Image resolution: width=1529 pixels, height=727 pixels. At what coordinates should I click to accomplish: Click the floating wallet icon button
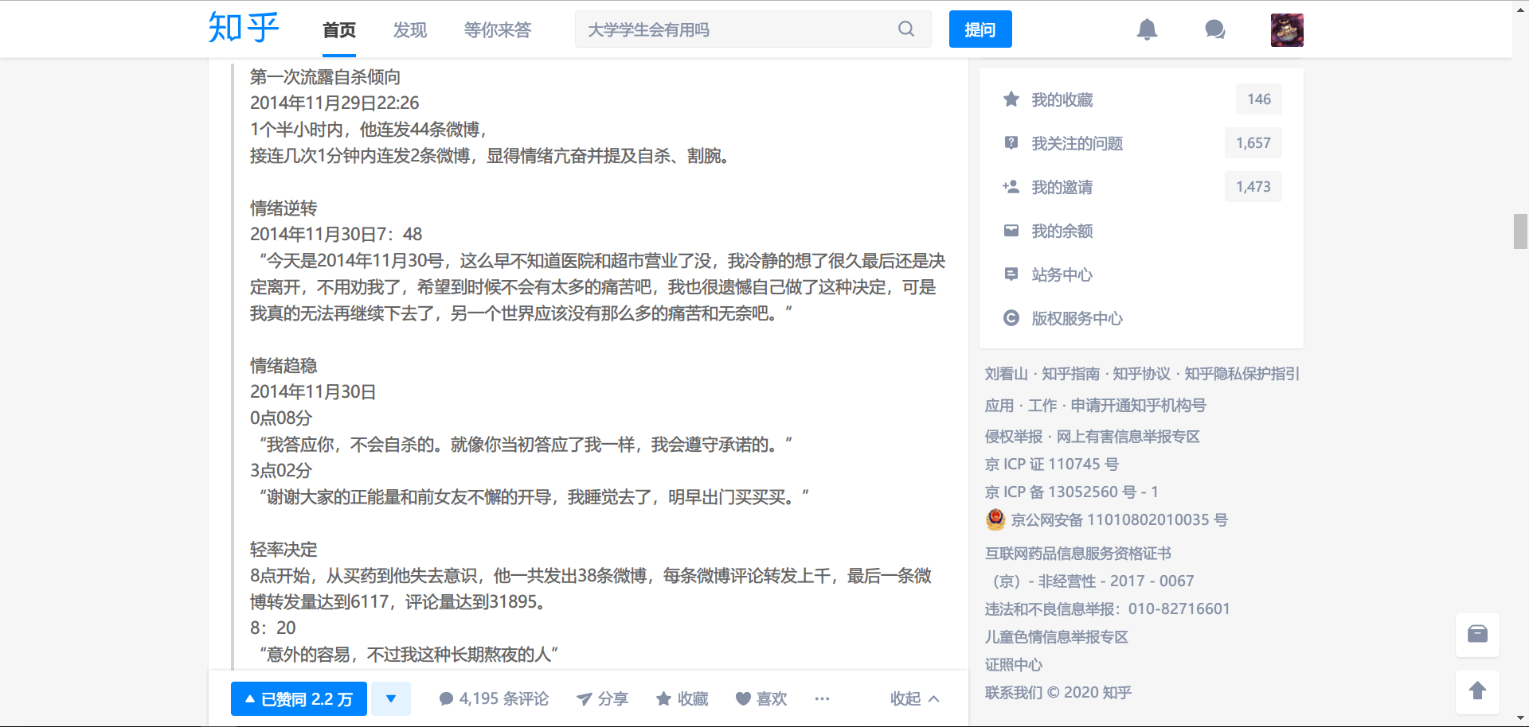coord(1477,634)
